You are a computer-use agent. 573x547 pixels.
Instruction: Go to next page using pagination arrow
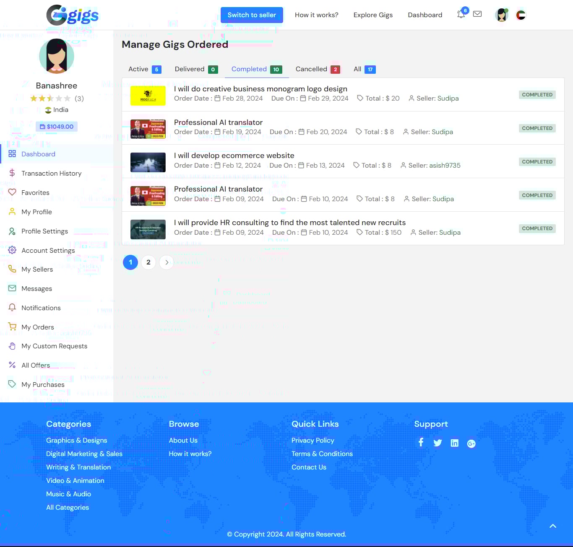[167, 262]
